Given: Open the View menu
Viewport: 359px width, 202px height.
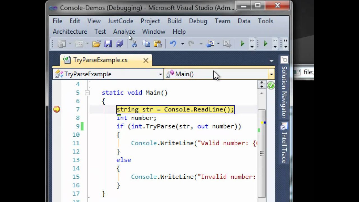Looking at the screenshot, I should tap(94, 21).
